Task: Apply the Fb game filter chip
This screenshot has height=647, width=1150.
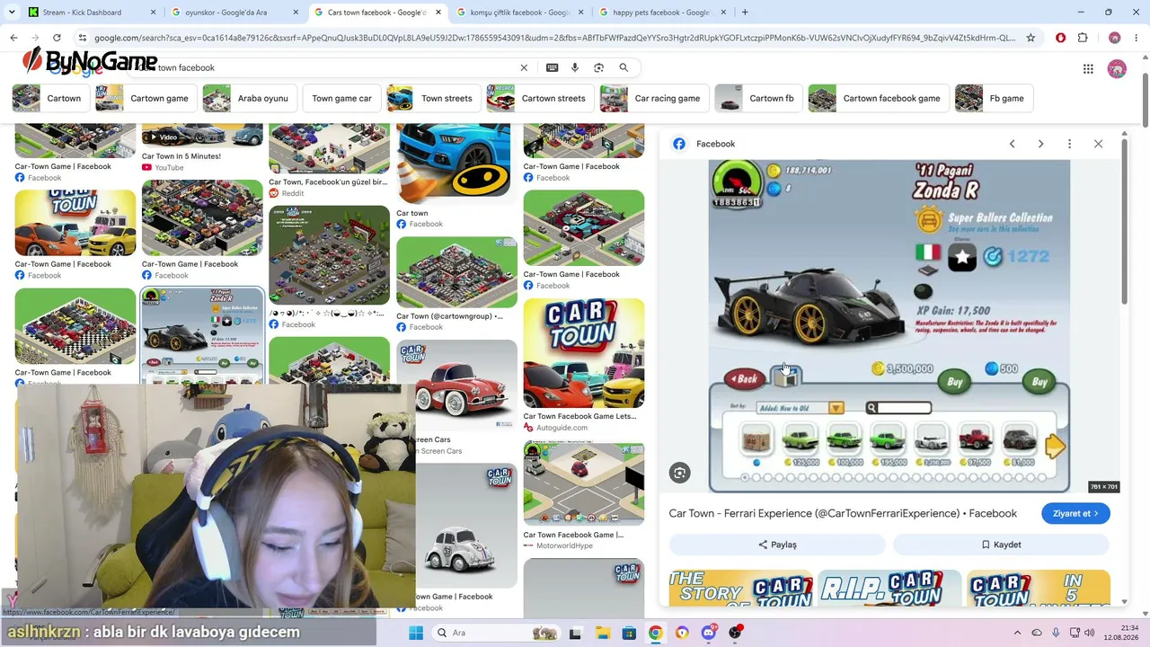Action: 994,98
